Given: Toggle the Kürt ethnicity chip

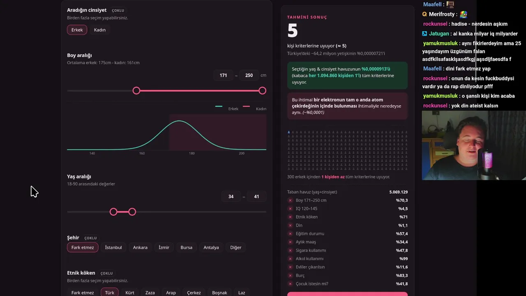Looking at the screenshot, I should (x=130, y=292).
